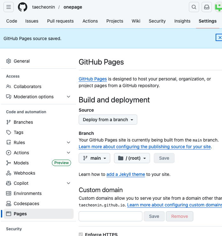The width and height of the screenshot is (222, 236).
Task: Expand the Rules sidebar section
Action: pos(68,142)
